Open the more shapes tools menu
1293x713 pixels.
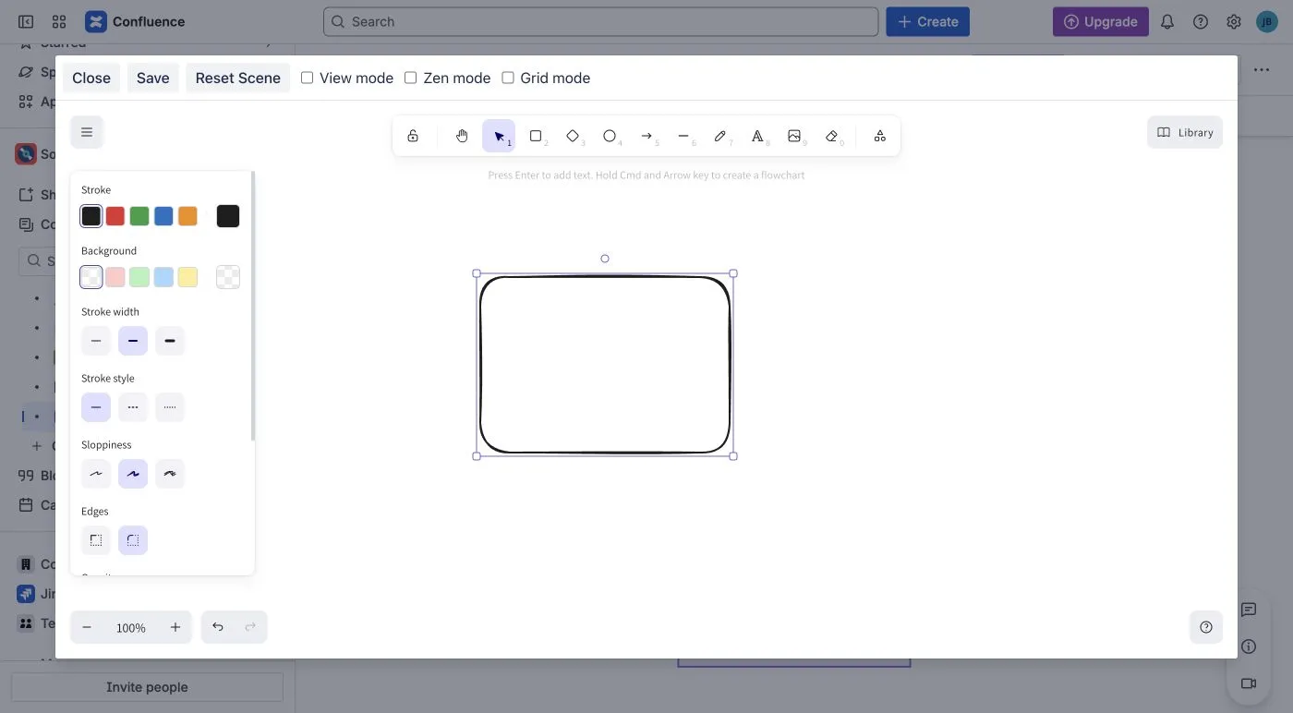(879, 136)
